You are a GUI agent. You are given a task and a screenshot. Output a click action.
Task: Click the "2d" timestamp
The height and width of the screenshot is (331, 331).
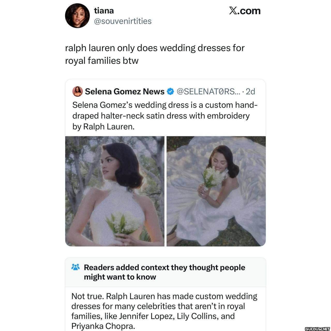(x=250, y=91)
